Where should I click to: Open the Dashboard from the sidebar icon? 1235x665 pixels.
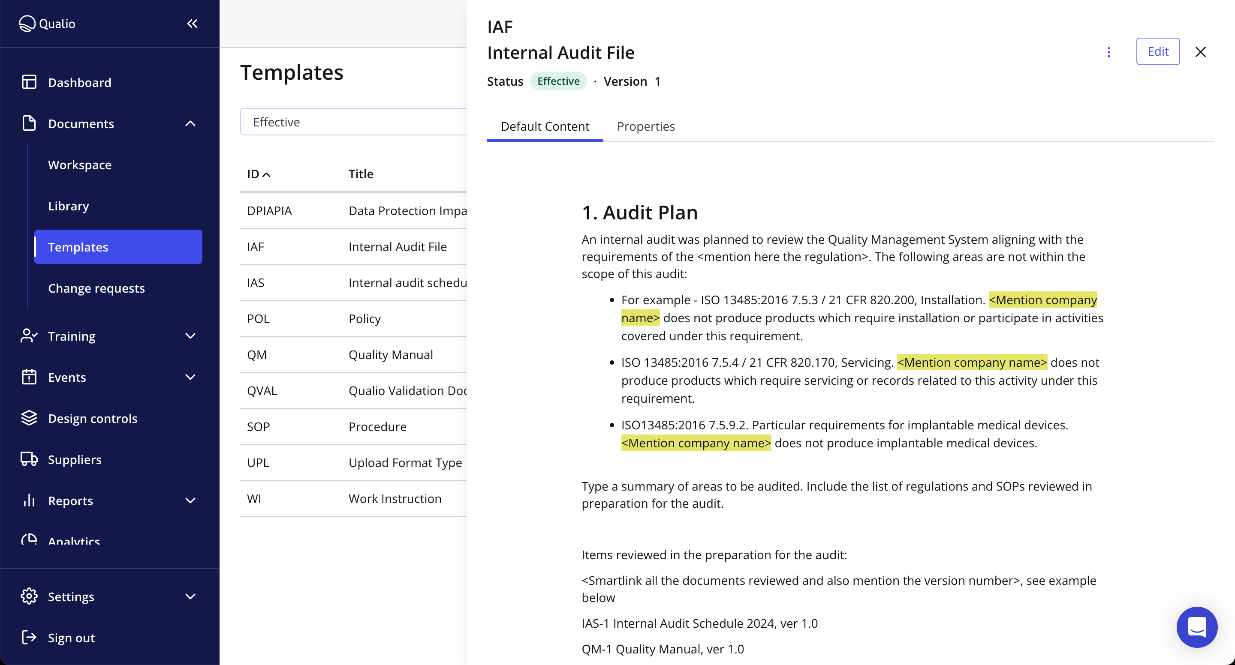tap(29, 82)
